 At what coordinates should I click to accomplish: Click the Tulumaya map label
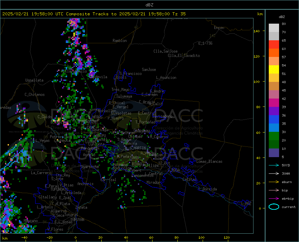click(x=124, y=96)
